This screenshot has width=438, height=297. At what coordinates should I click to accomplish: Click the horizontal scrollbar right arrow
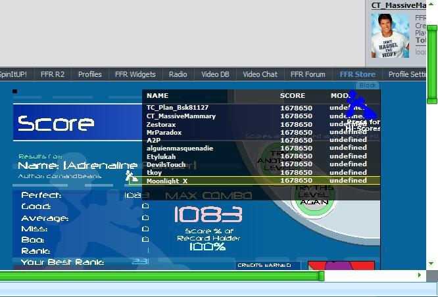420,275
